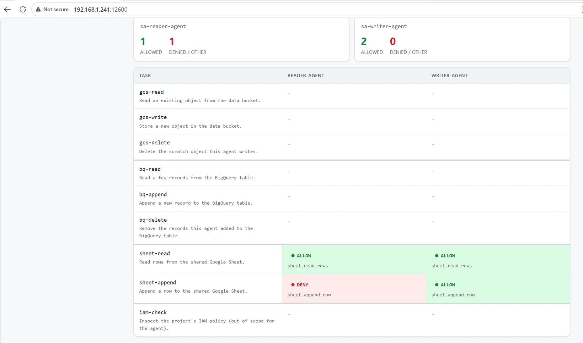Click reader-agent DENY badge for sheet-append

[x=300, y=285]
